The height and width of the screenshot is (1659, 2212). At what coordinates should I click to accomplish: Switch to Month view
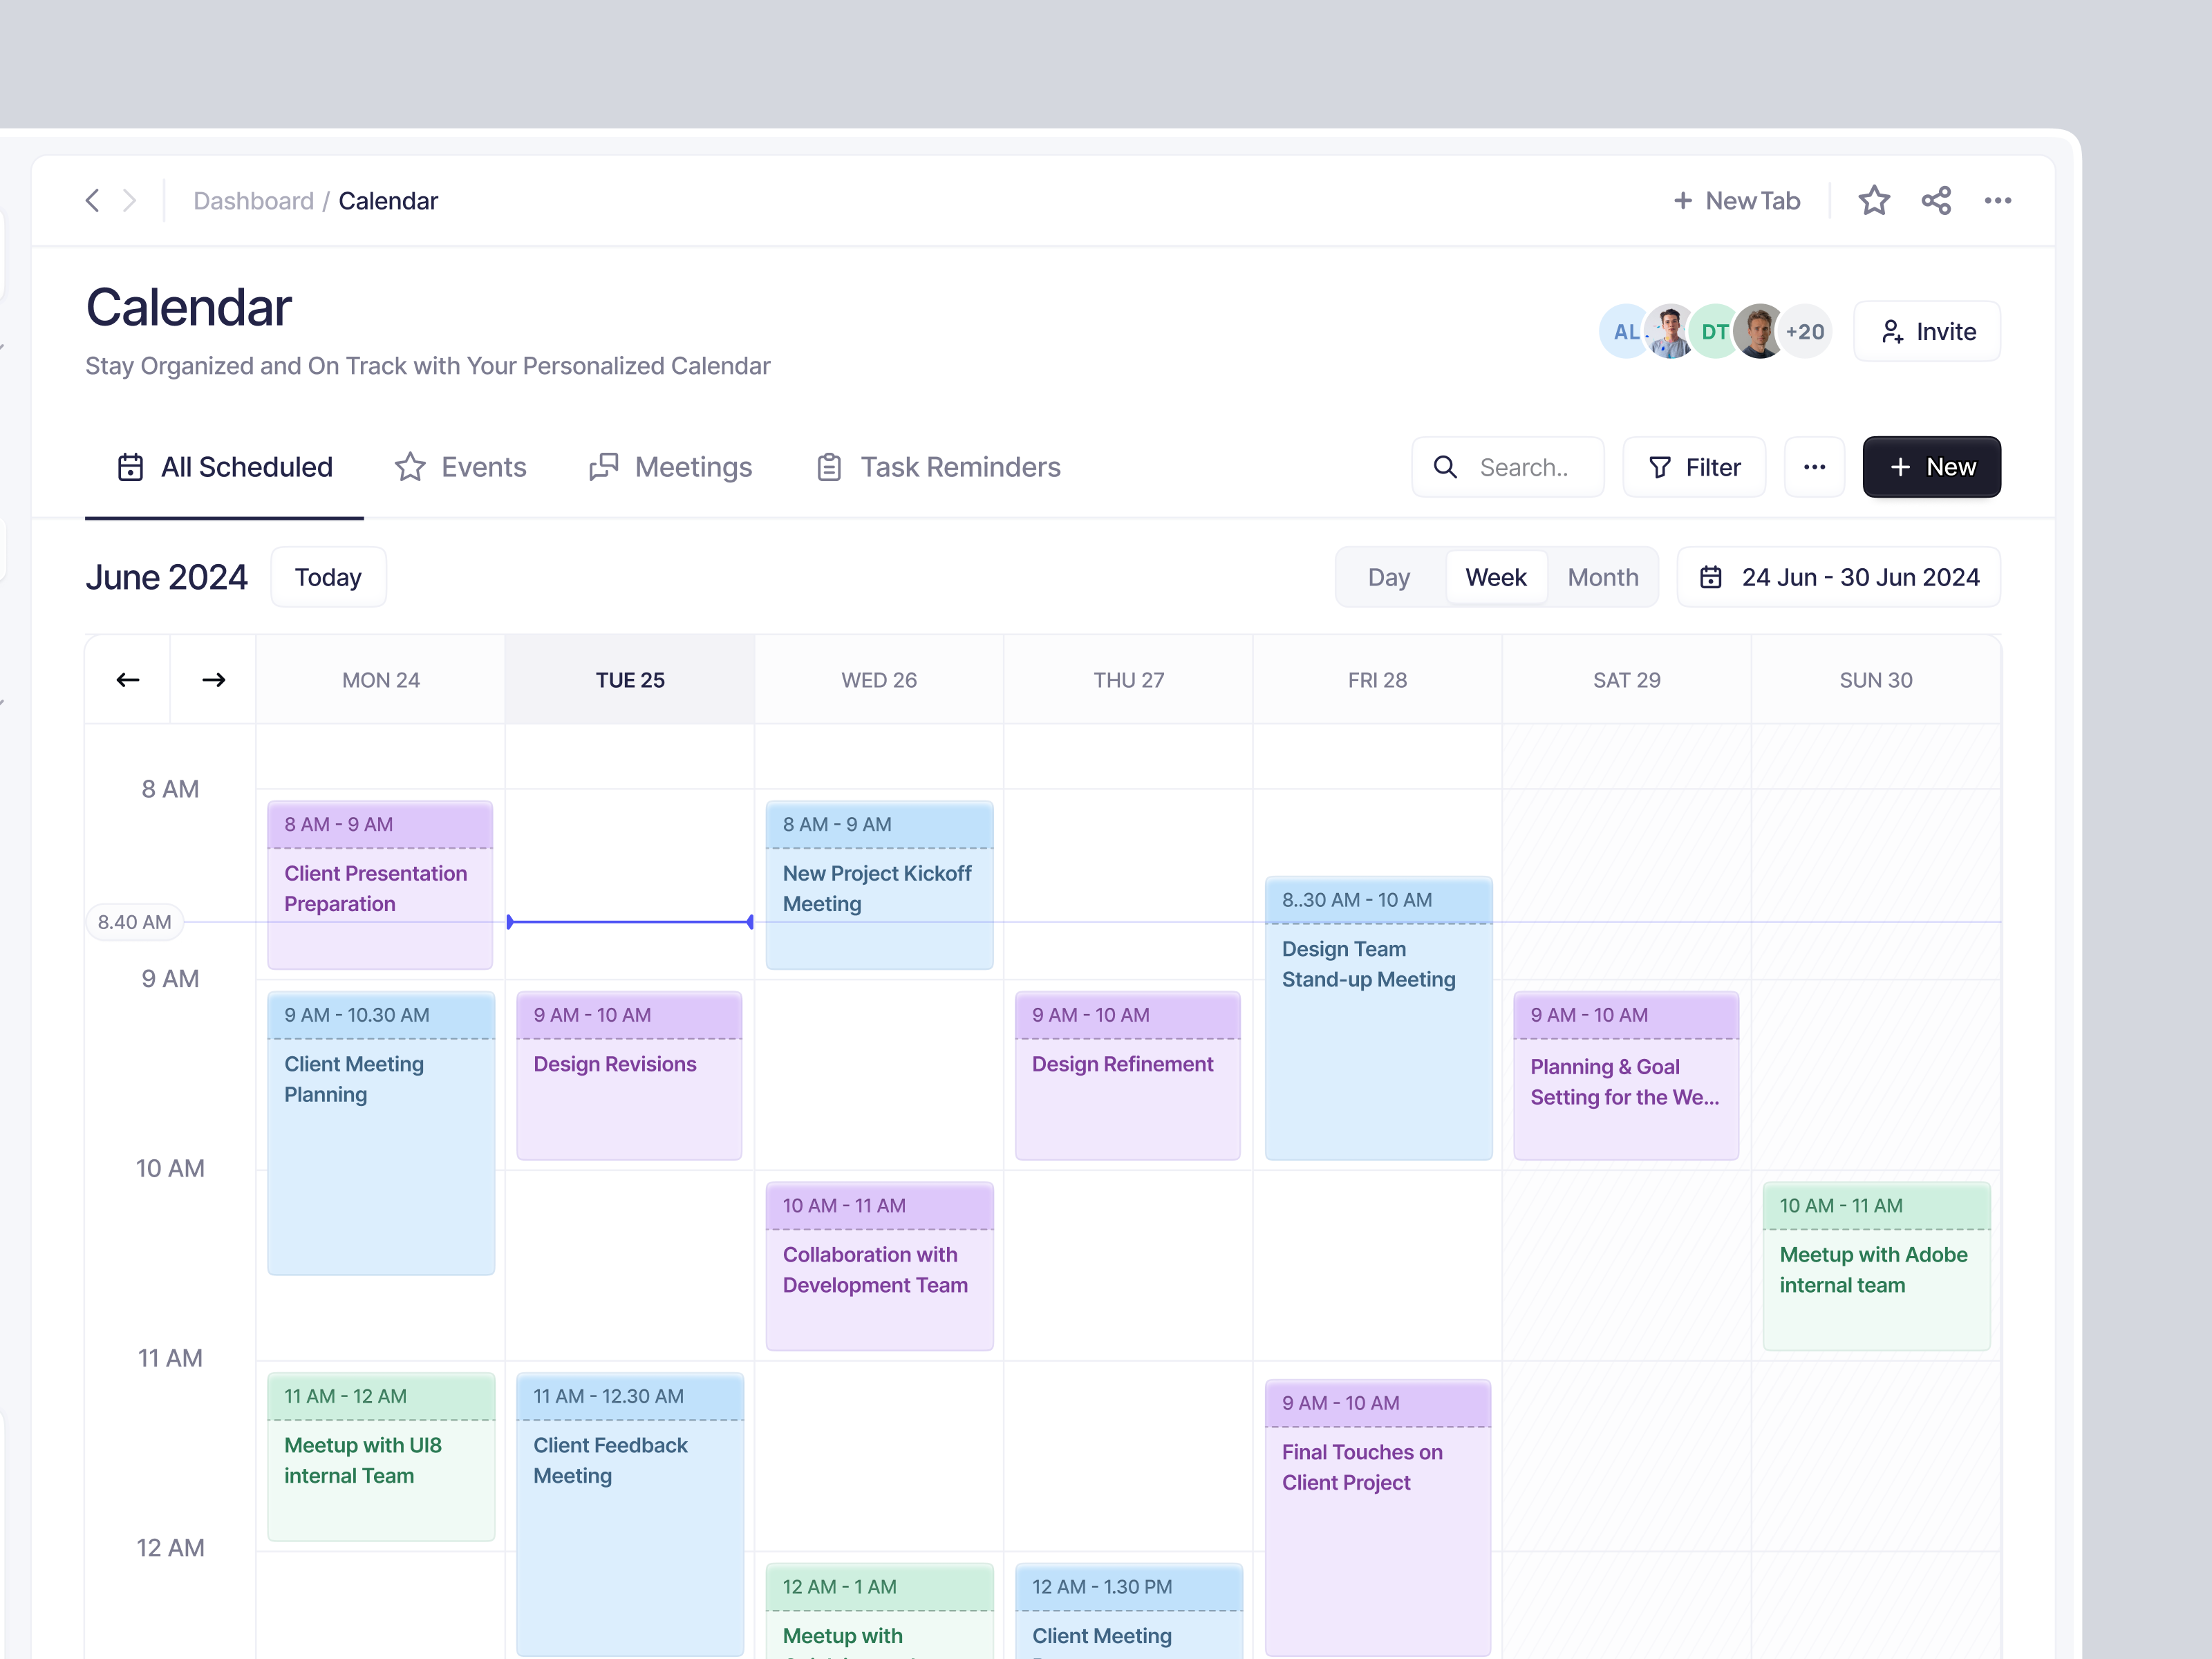1602,576
